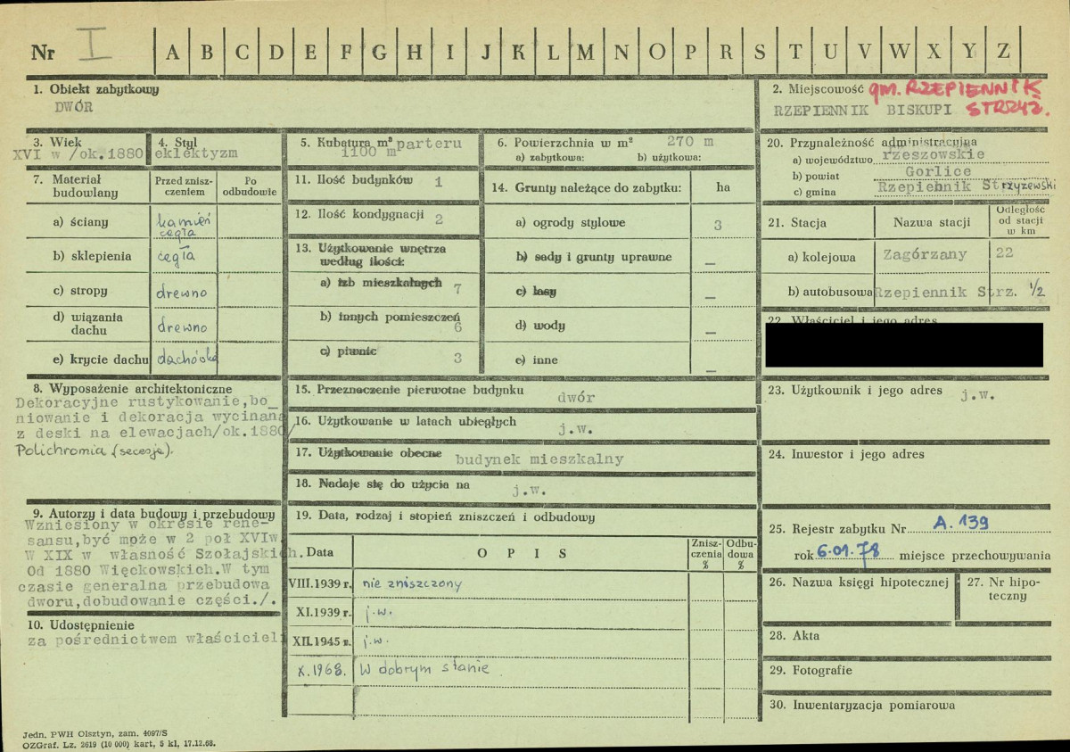
Task: Click the '29. Fotografie' label
Action: pyautogui.click(x=811, y=670)
